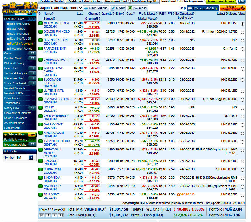Open the Investment Advice tab
This screenshot has height=222, width=251.
(221, 2)
